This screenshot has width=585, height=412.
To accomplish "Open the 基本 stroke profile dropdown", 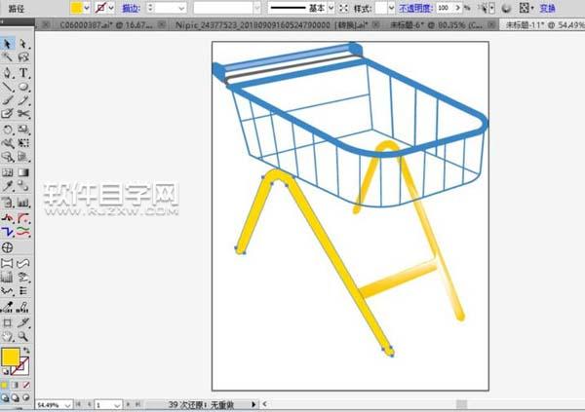I will tap(331, 8).
